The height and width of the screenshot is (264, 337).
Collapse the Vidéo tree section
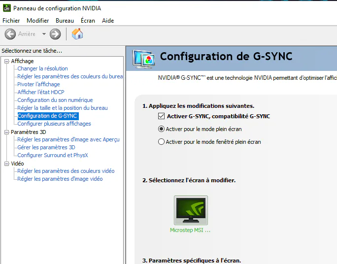coord(7,164)
